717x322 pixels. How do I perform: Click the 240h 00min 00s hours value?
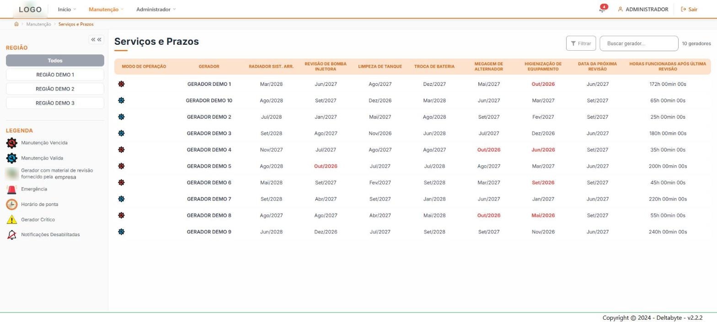(668, 232)
